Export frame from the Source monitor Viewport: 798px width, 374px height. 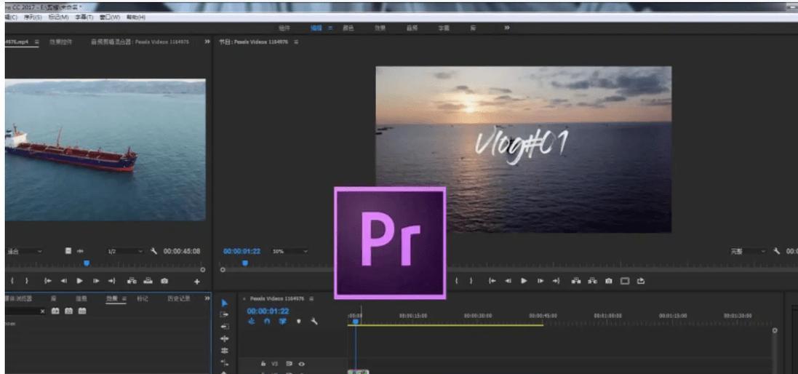click(x=164, y=281)
